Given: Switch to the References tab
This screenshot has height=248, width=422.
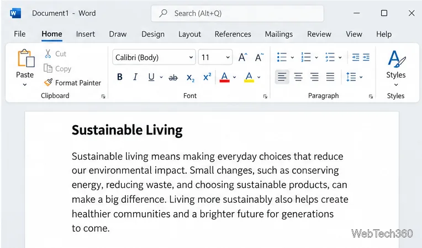Looking at the screenshot, I should 233,34.
